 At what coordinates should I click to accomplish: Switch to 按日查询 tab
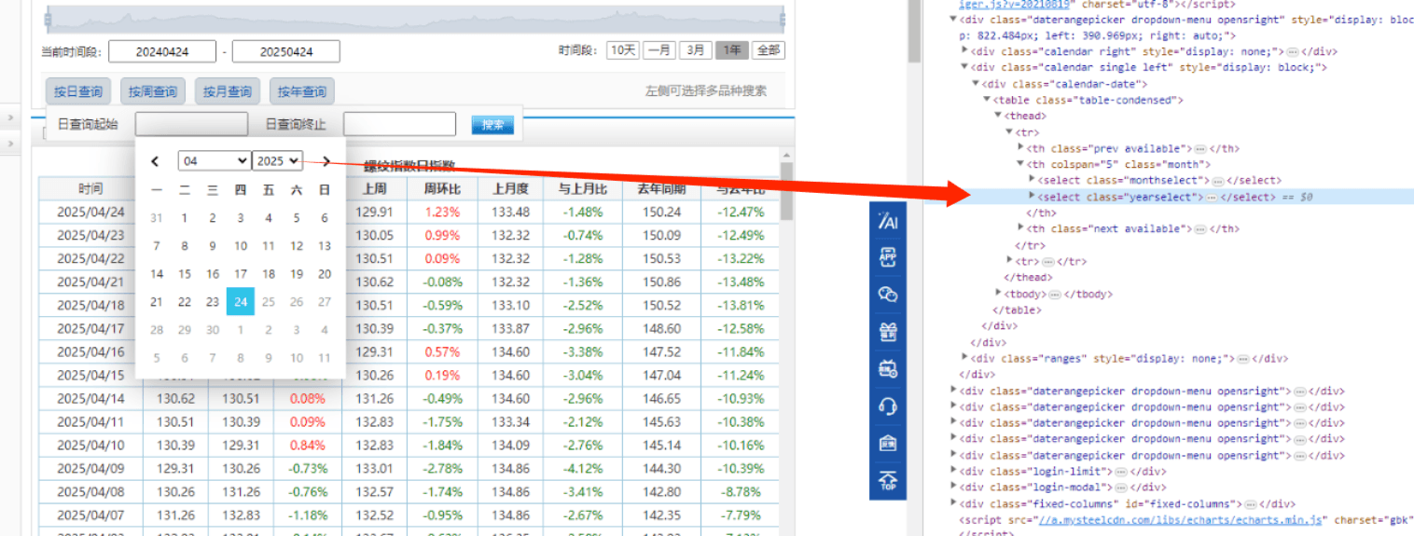77,91
